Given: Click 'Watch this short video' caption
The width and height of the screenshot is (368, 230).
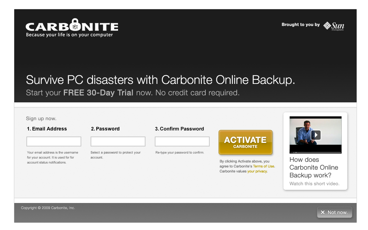Looking at the screenshot, I should tap(314, 184).
